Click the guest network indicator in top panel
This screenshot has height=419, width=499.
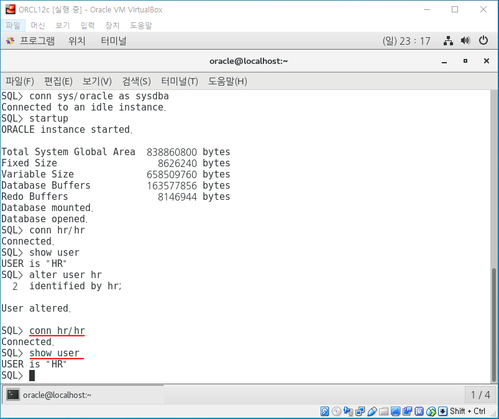pos(448,41)
